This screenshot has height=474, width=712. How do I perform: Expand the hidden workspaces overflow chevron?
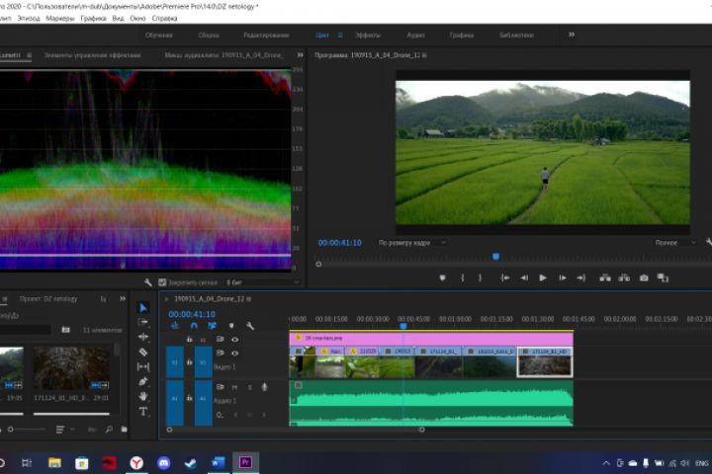(571, 35)
